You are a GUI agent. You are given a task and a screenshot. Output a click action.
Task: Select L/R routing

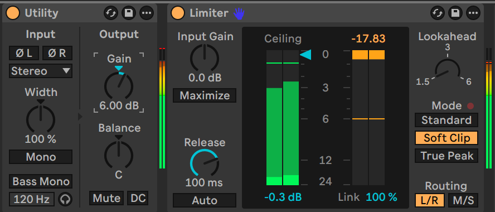[x=430, y=200]
